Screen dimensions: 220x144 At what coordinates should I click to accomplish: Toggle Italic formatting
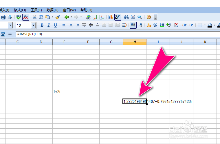point(49,25)
